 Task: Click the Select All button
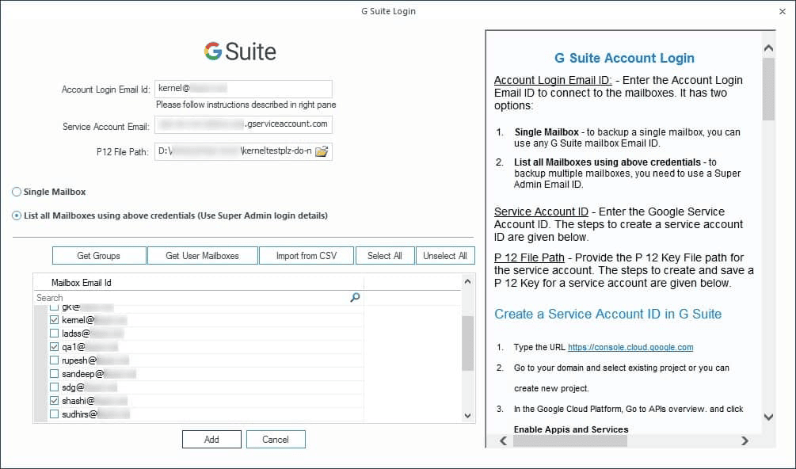click(385, 256)
